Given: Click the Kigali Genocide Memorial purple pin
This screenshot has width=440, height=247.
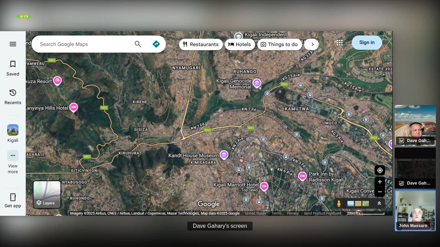Looking at the screenshot, I should point(257,83).
